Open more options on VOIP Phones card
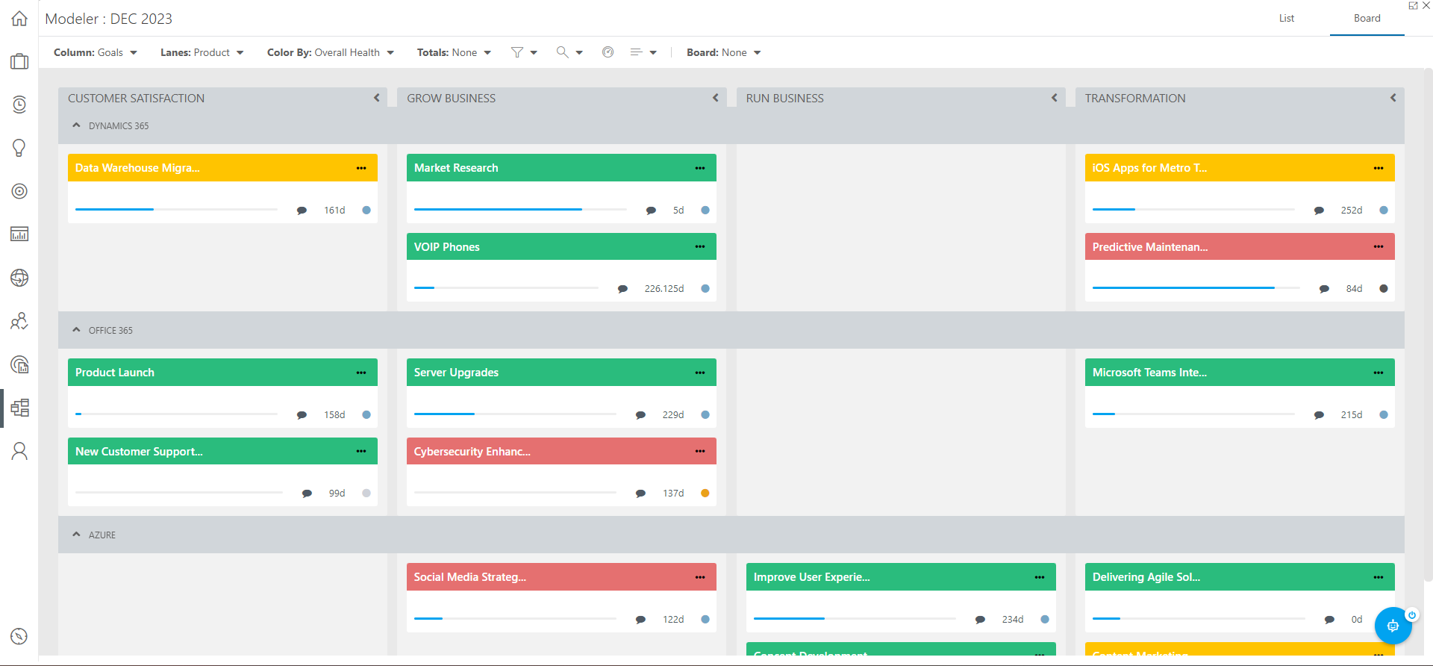 tap(700, 247)
